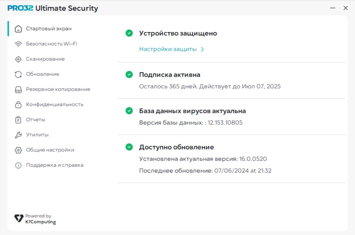Click the green checkmark beside Устройство защищено

click(x=129, y=33)
